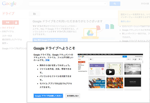
Task: Click the まだ使用しない button
Action: (x=73, y=96)
